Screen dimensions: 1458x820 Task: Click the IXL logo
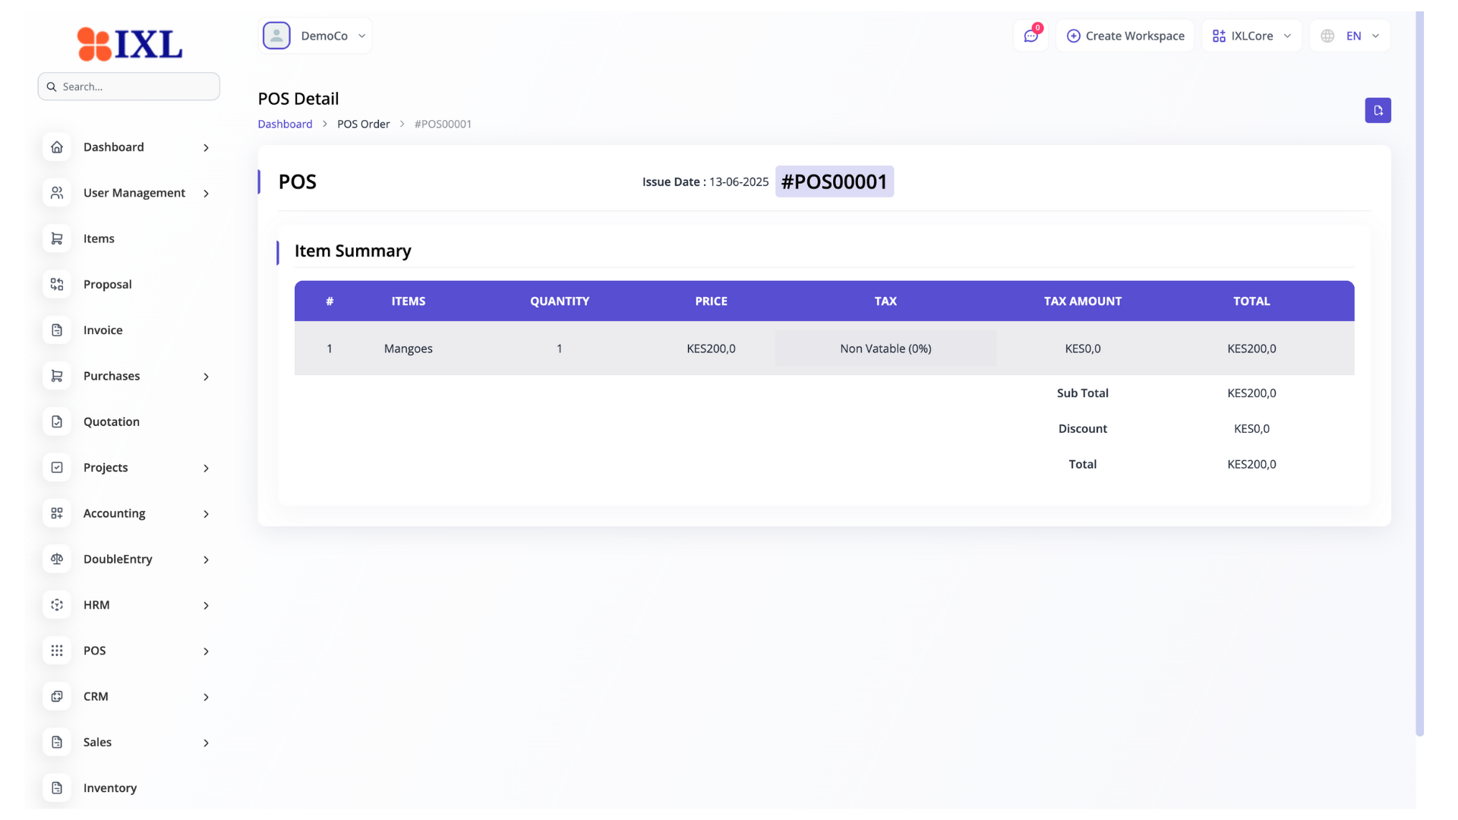129,44
